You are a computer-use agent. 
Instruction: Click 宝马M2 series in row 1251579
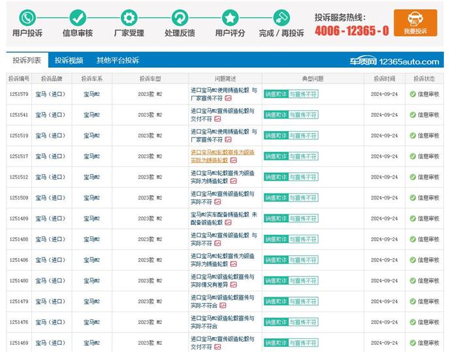tap(92, 94)
